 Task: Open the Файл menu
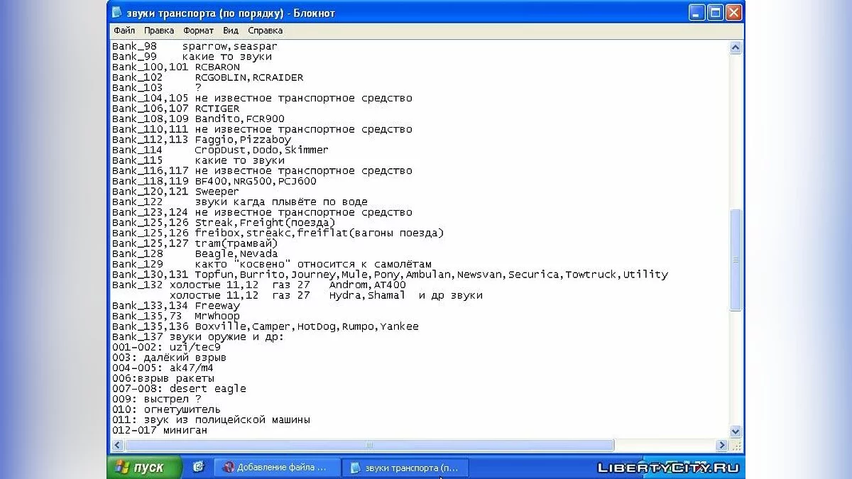click(x=124, y=31)
